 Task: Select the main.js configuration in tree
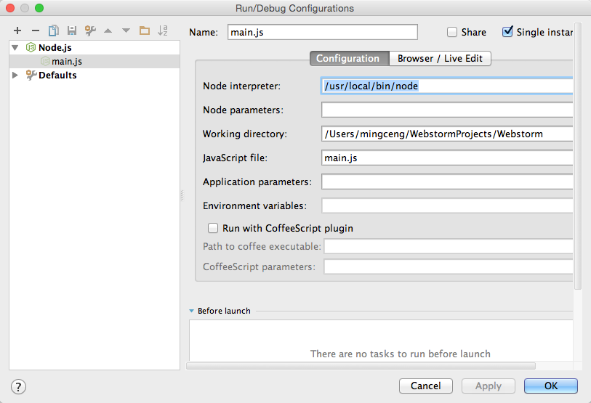click(95, 62)
